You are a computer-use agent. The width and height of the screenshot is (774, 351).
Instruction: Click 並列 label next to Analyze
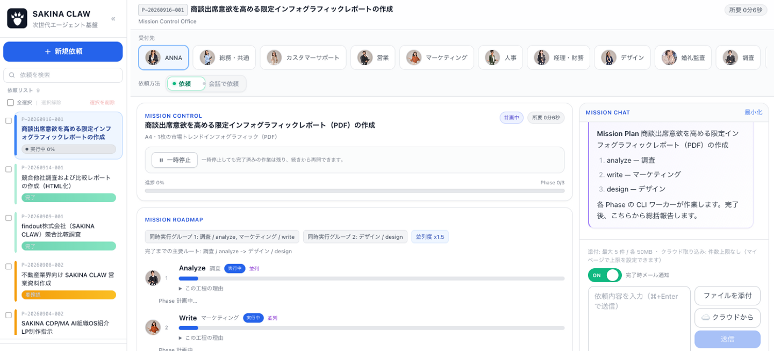coord(254,268)
